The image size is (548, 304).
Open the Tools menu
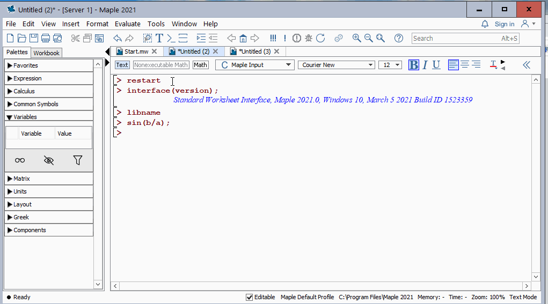click(x=156, y=24)
